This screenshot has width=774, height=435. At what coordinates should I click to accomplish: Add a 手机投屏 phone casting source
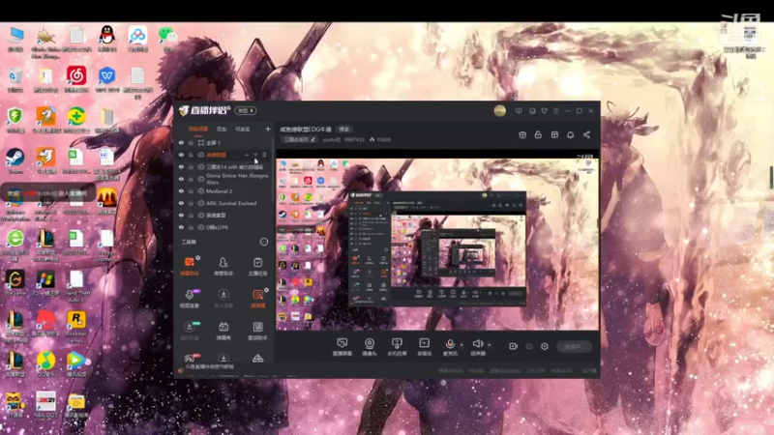[x=397, y=347]
